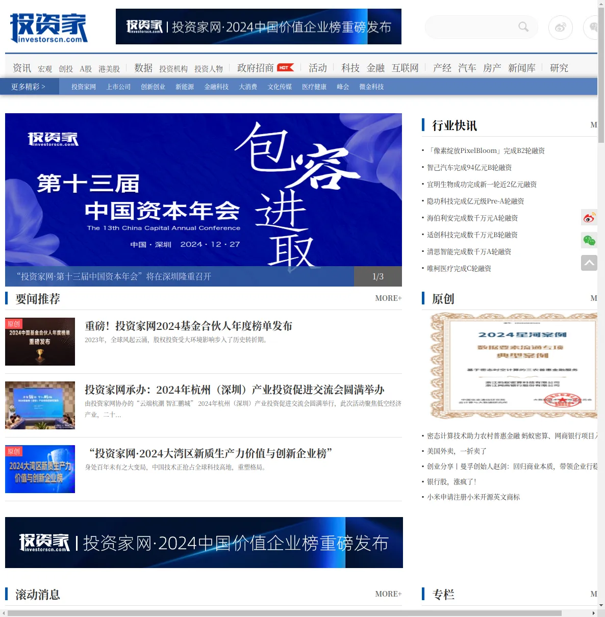The width and height of the screenshot is (605, 617).
Task: Select the 峰会 sub-navigation tab
Action: point(343,87)
